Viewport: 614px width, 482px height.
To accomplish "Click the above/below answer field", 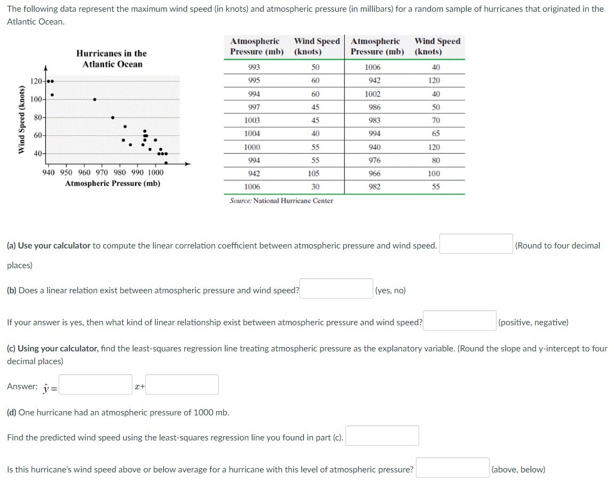I will [452, 469].
